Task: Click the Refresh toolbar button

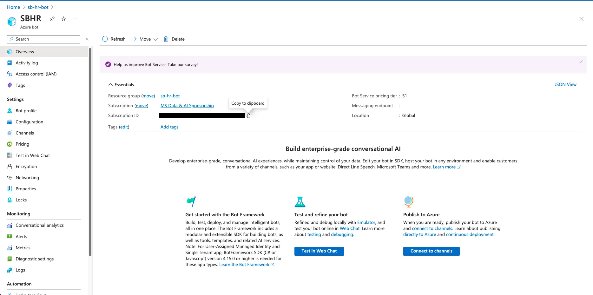Action: [x=114, y=39]
